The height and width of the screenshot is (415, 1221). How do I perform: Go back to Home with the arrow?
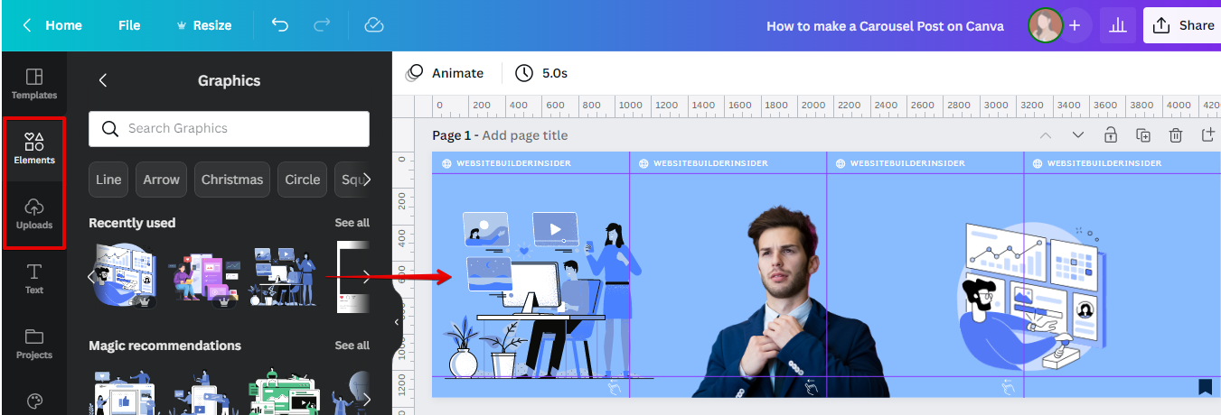[x=27, y=25]
